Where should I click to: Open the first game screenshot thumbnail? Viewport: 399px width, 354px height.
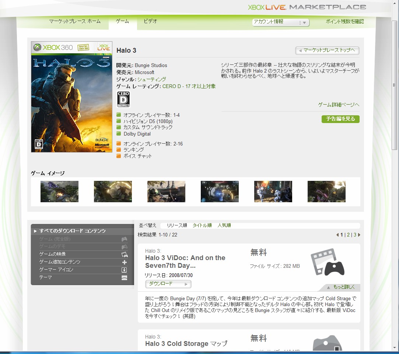(60, 192)
